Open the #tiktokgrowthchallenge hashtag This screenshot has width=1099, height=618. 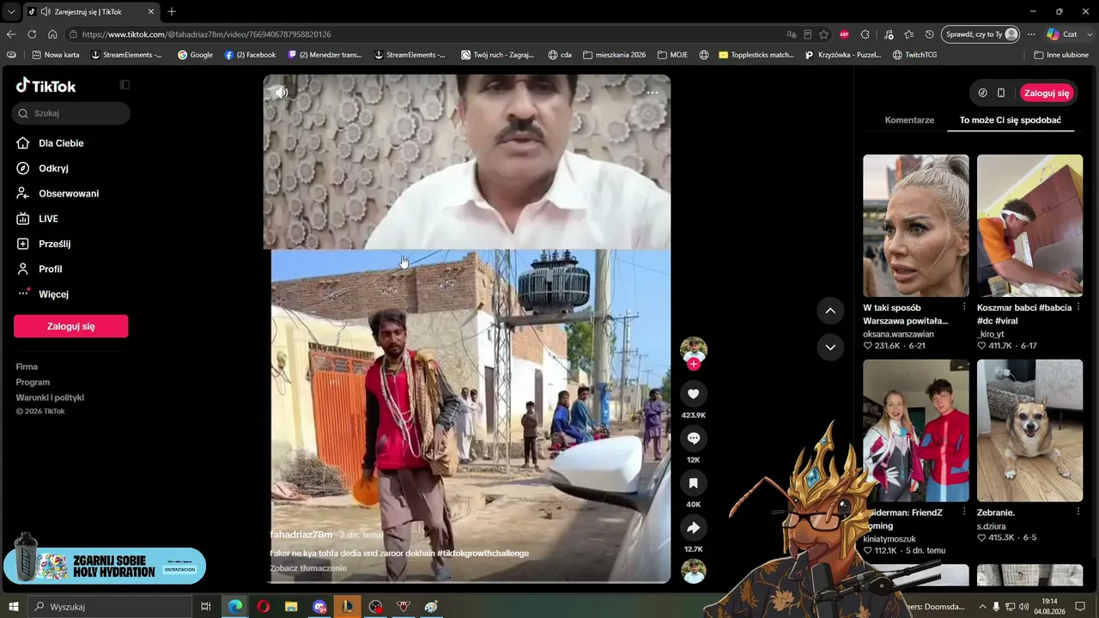[x=483, y=554]
